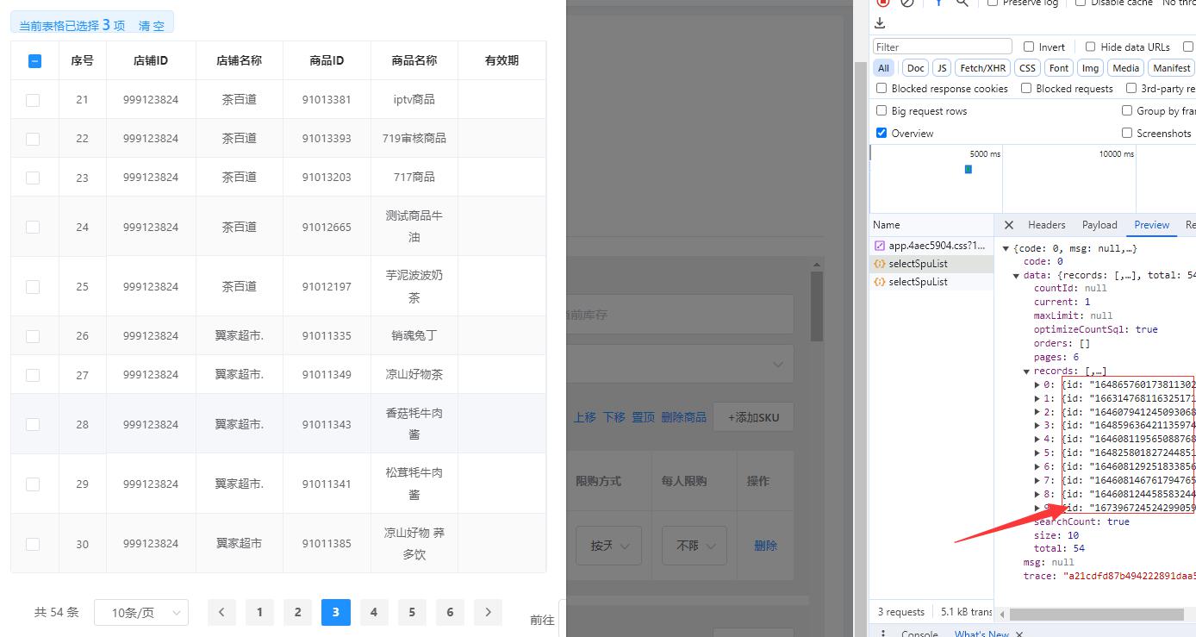Screen dimensions: 1196x637
Task: Click the +添加SKU button
Action: [753, 417]
